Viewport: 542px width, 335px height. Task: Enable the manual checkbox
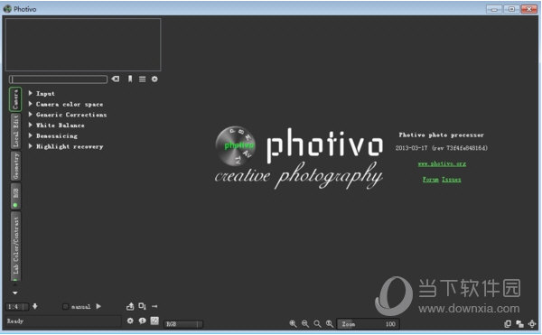[x=65, y=306]
